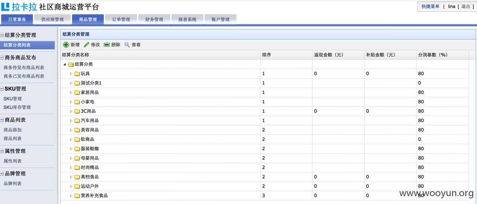Click the 3C用品 folder icon
477x204 pixels.
[x=77, y=111]
